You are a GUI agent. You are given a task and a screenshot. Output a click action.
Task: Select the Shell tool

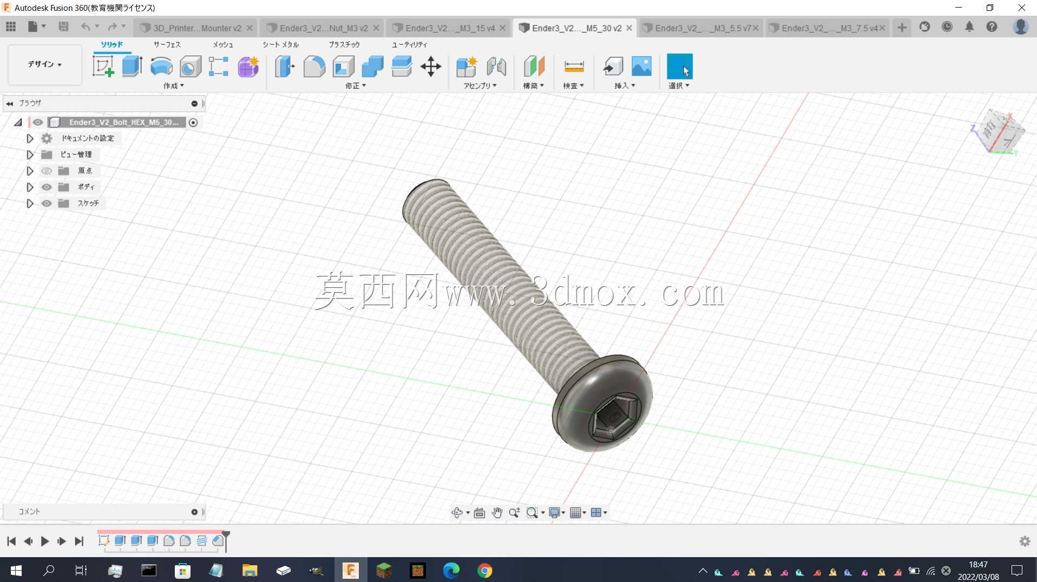click(343, 67)
